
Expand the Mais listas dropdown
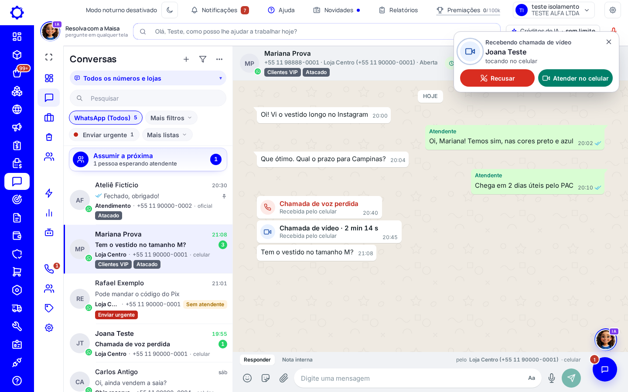pos(167,135)
